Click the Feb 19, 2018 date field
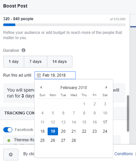Screen dimensions: 136x163 [x=55, y=75]
